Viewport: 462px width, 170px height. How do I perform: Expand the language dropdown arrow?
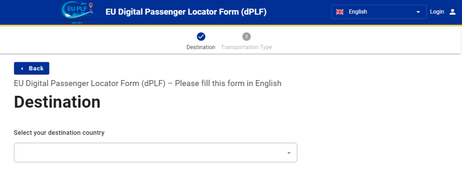coord(418,12)
